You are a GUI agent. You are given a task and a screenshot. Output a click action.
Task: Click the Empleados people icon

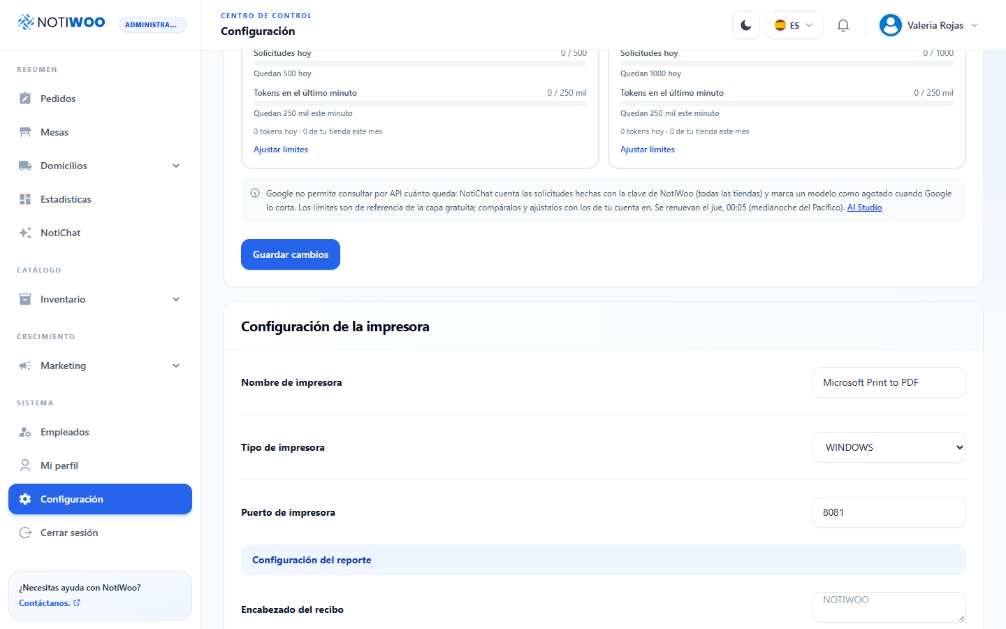pyautogui.click(x=25, y=432)
